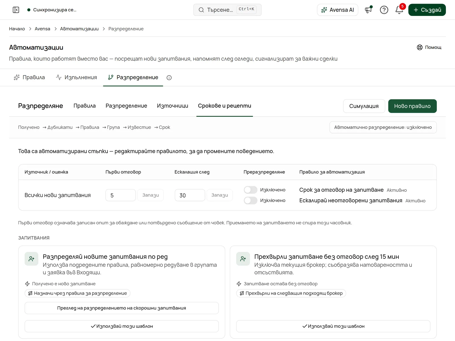The width and height of the screenshot is (455, 341).
Task: Go to Avensa breadcrumb
Action: [42, 29]
